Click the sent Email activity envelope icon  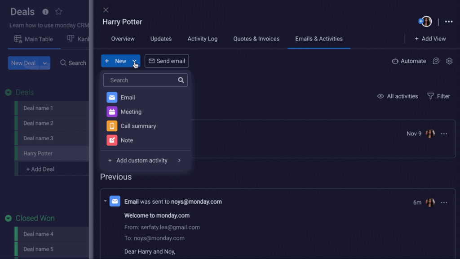pyautogui.click(x=115, y=201)
